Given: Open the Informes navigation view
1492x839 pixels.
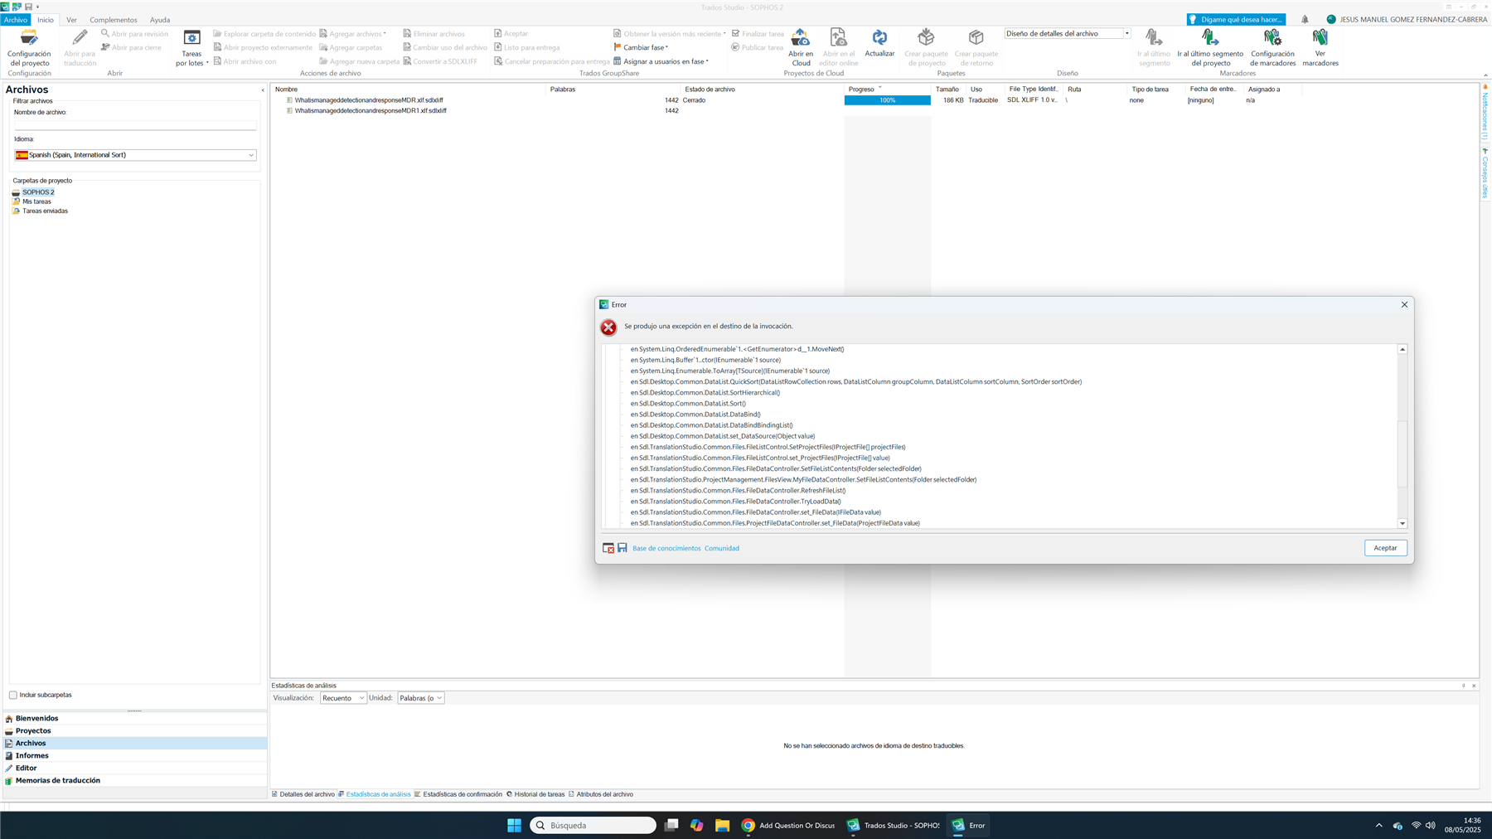Looking at the screenshot, I should point(33,755).
